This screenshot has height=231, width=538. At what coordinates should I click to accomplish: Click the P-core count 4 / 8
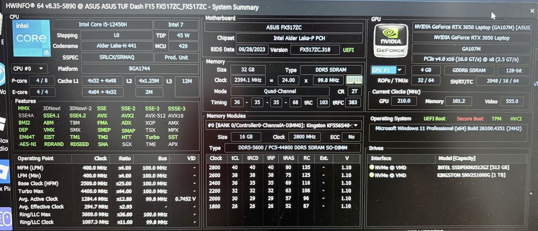(42, 81)
